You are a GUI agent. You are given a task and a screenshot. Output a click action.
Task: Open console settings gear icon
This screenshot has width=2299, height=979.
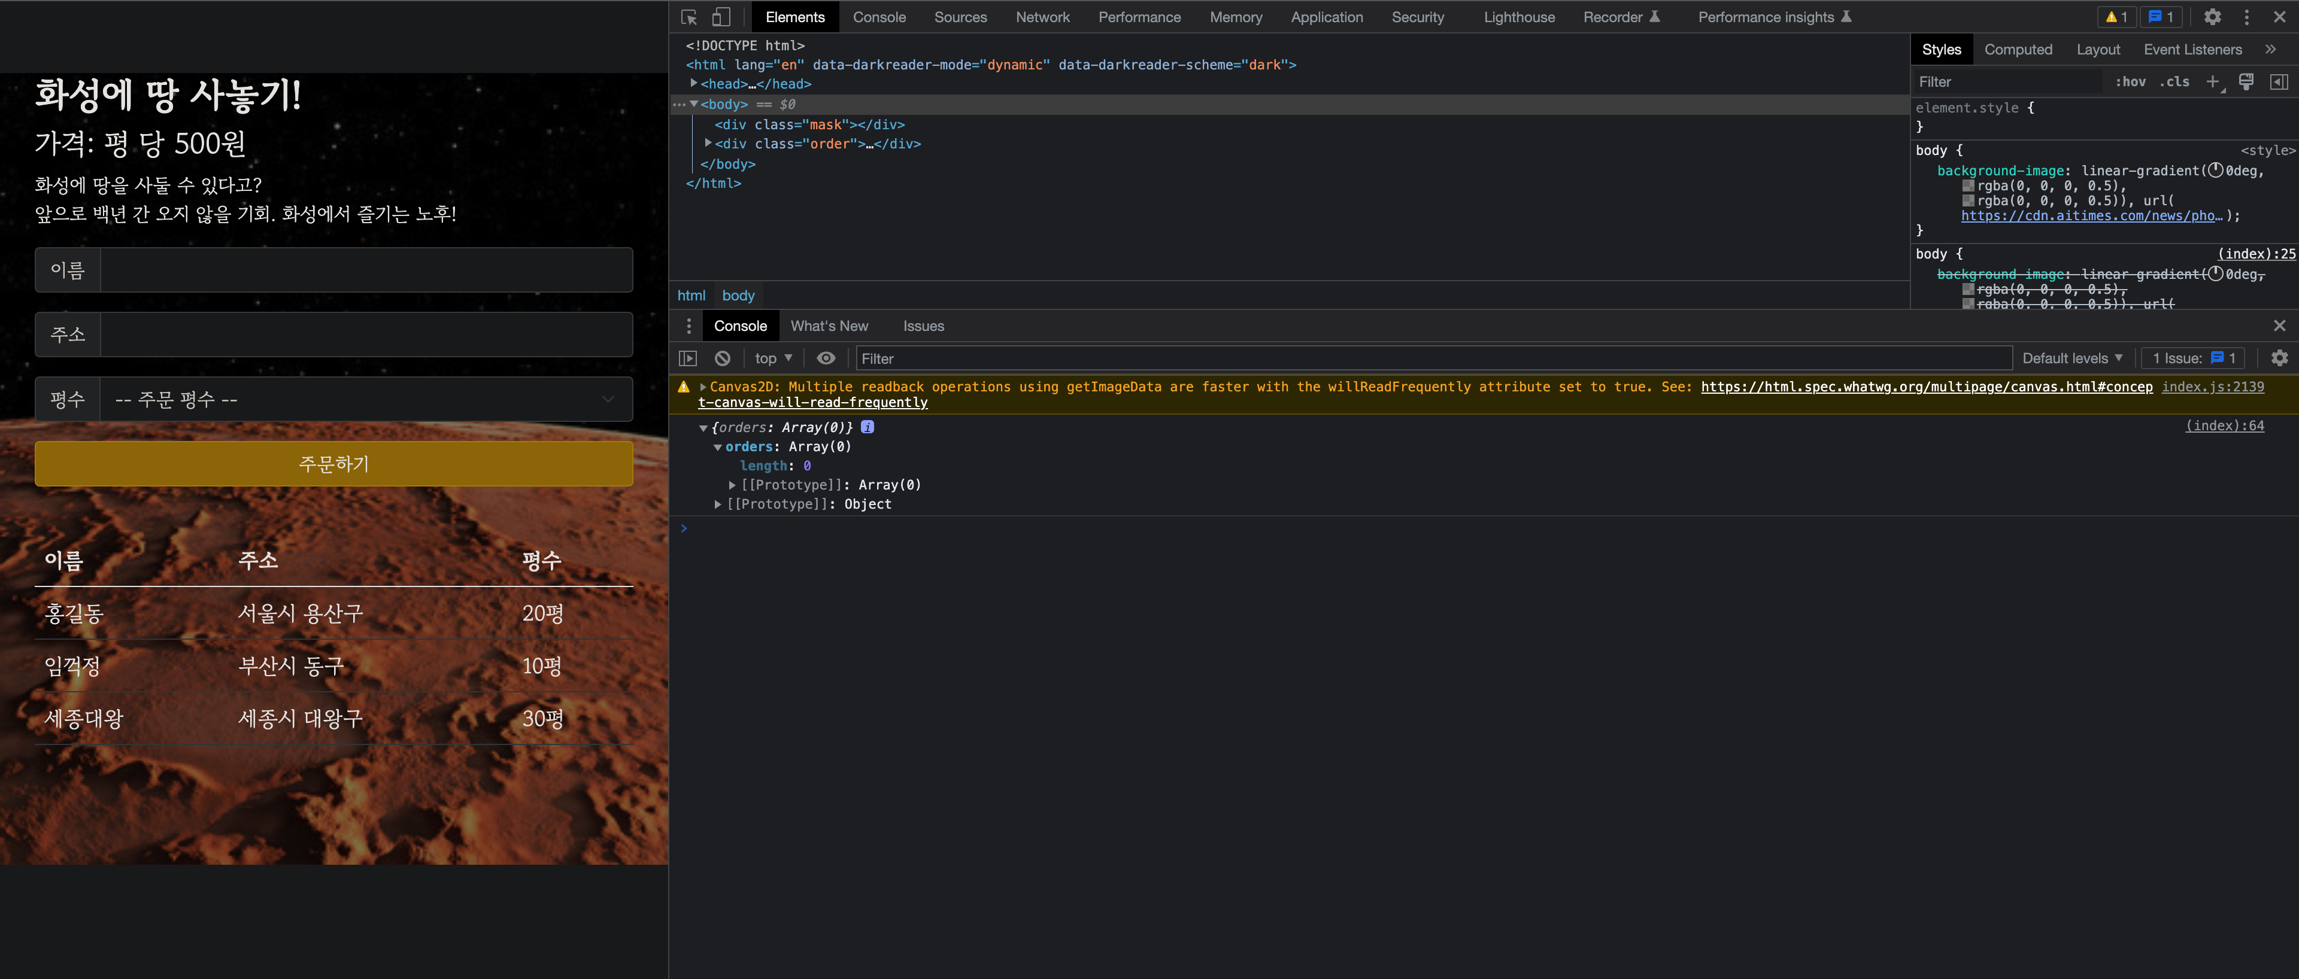tap(2279, 359)
